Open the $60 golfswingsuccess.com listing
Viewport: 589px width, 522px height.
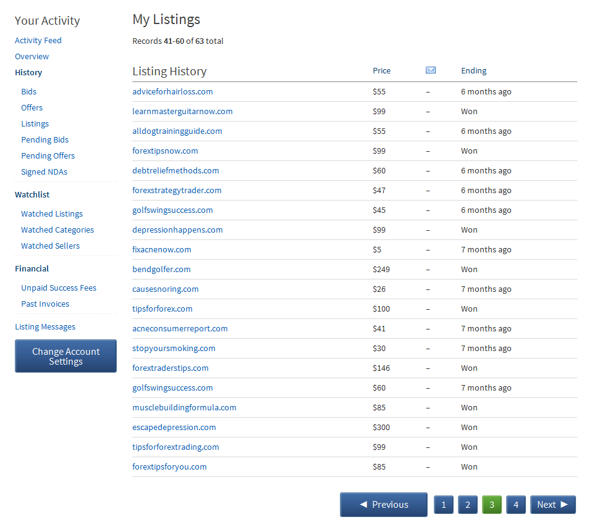tap(172, 388)
